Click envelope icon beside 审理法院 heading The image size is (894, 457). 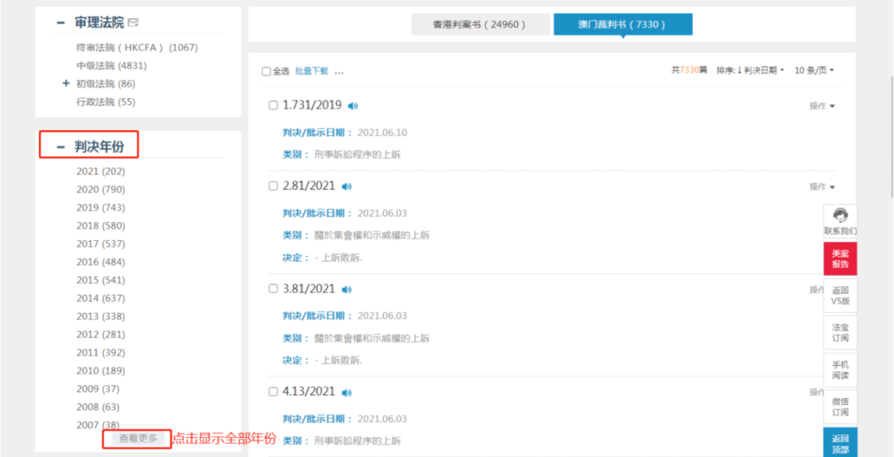pos(133,23)
